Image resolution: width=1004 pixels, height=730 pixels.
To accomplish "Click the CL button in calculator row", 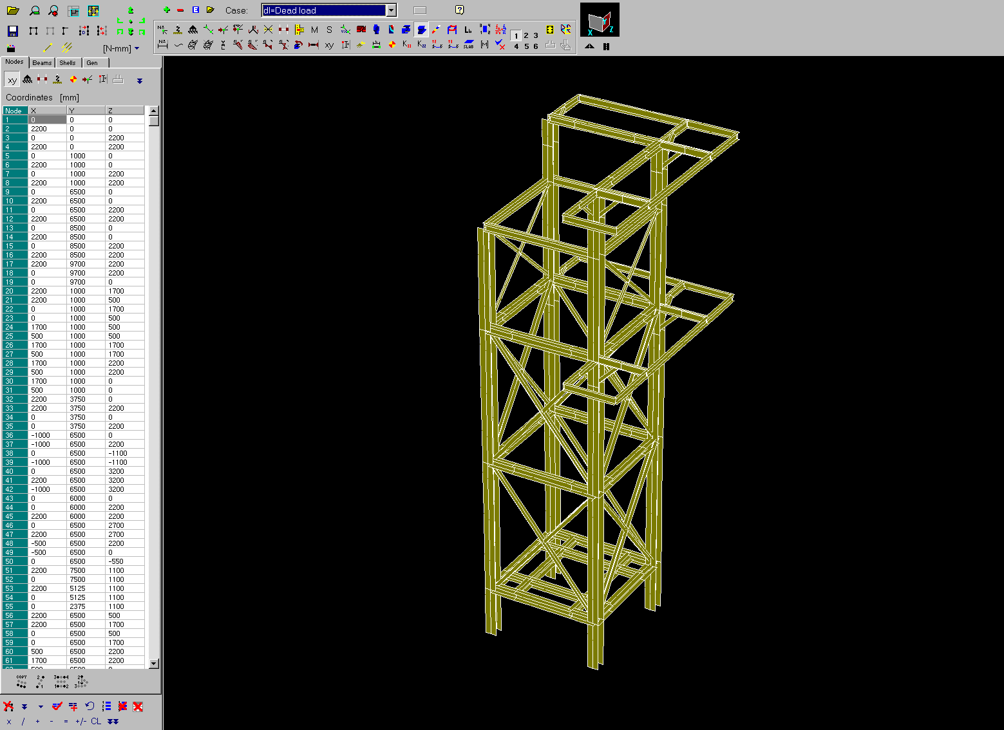I will click(96, 721).
